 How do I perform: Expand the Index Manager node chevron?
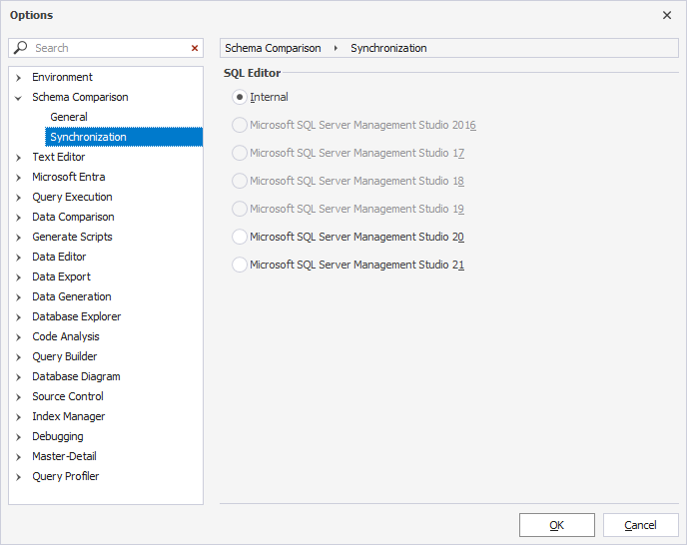pyautogui.click(x=18, y=417)
